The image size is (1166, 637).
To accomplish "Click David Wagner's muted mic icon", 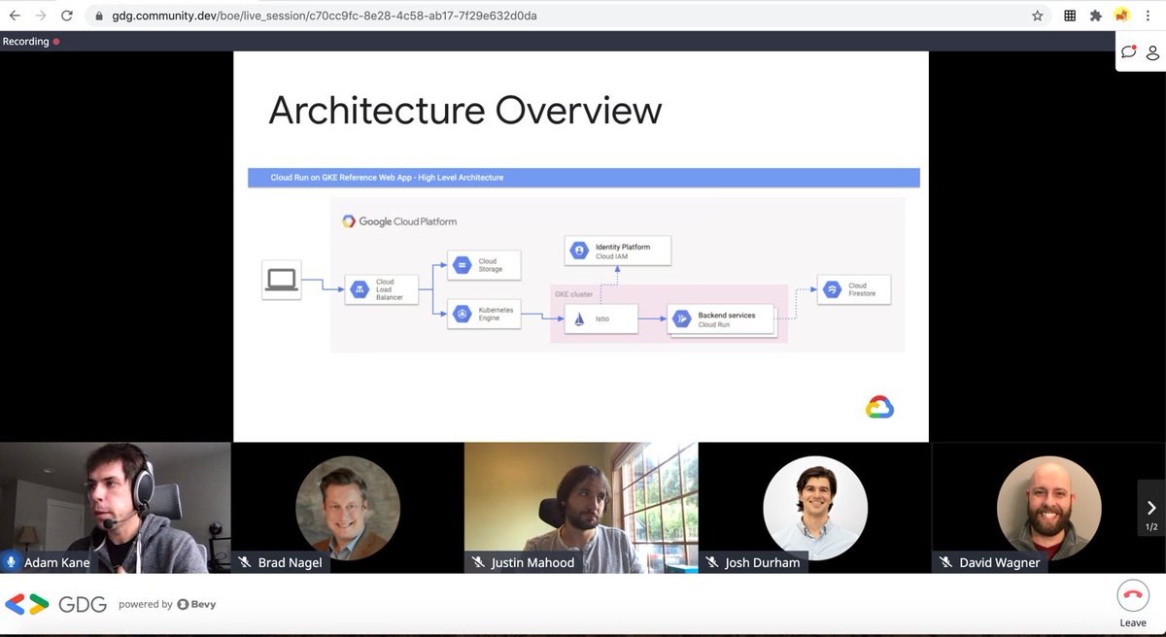I will [x=945, y=562].
